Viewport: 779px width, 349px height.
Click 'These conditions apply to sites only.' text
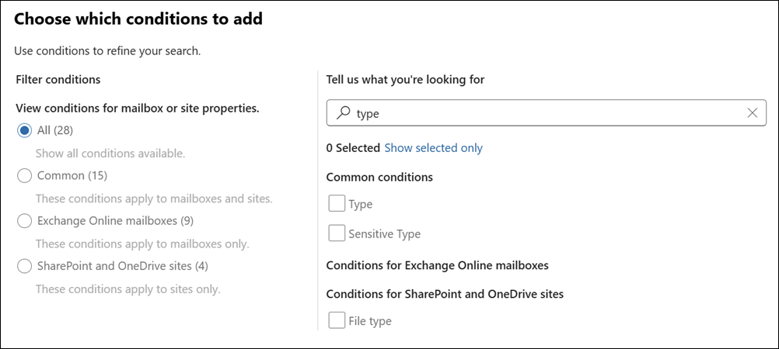click(x=128, y=289)
